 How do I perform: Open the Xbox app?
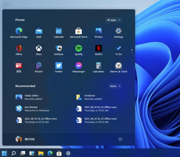(x=39, y=50)
